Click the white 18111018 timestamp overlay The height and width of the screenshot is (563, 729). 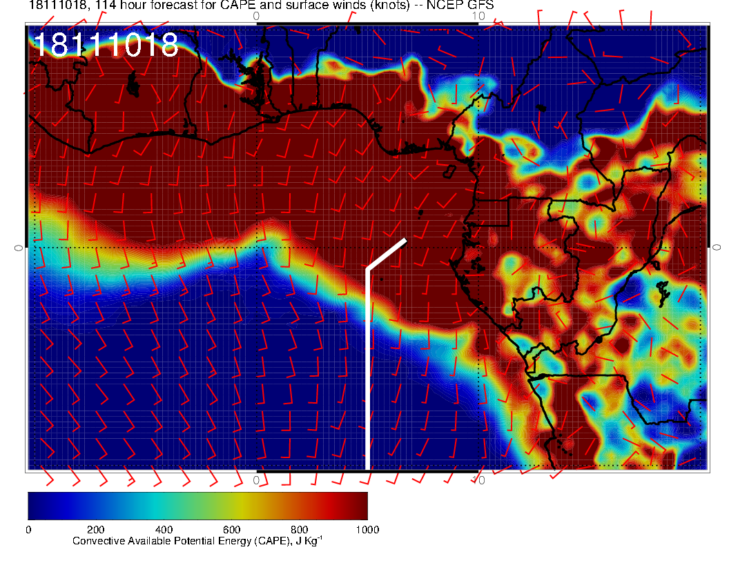point(106,45)
